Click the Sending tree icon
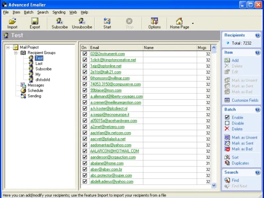The image size is (264, 198). coord(23,96)
